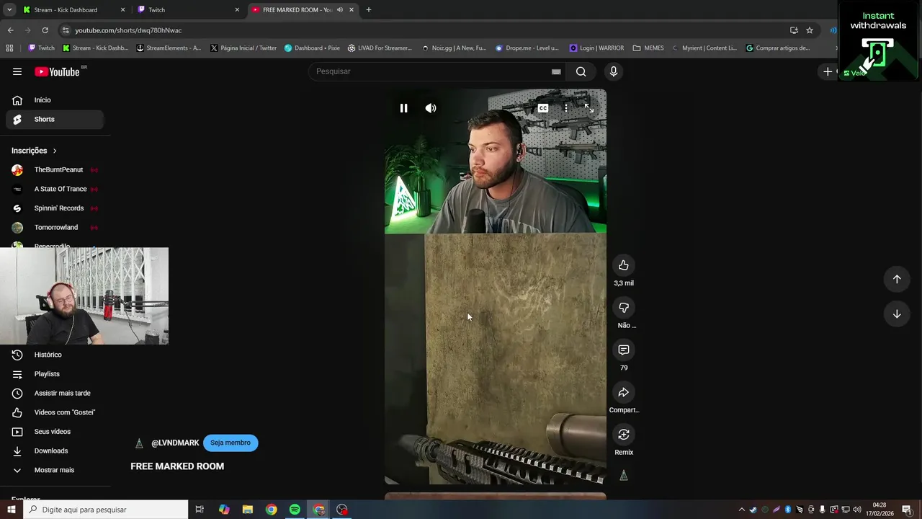Start voice search with microphone icon
The image size is (922, 519).
(x=614, y=71)
